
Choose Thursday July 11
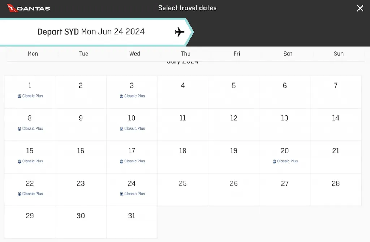coord(182,124)
